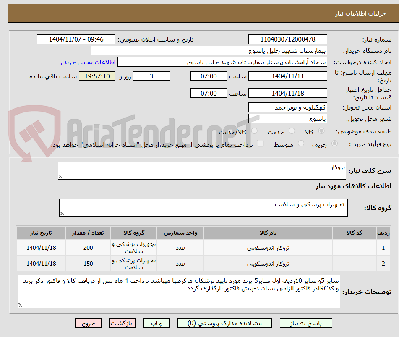Open اطلاعات تماس خریدار link
This screenshot has height=337, width=399.
click(88, 62)
